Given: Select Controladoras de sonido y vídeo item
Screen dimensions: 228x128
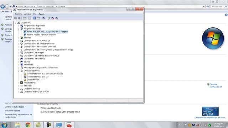Looking at the screenshot, I should coord(48,50).
